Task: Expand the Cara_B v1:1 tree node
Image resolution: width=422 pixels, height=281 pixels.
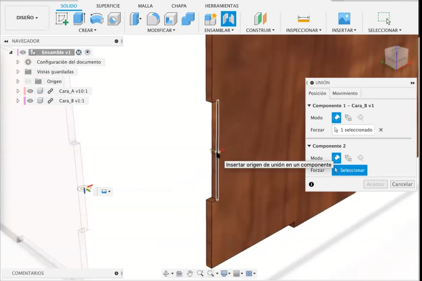Action: click(18, 101)
